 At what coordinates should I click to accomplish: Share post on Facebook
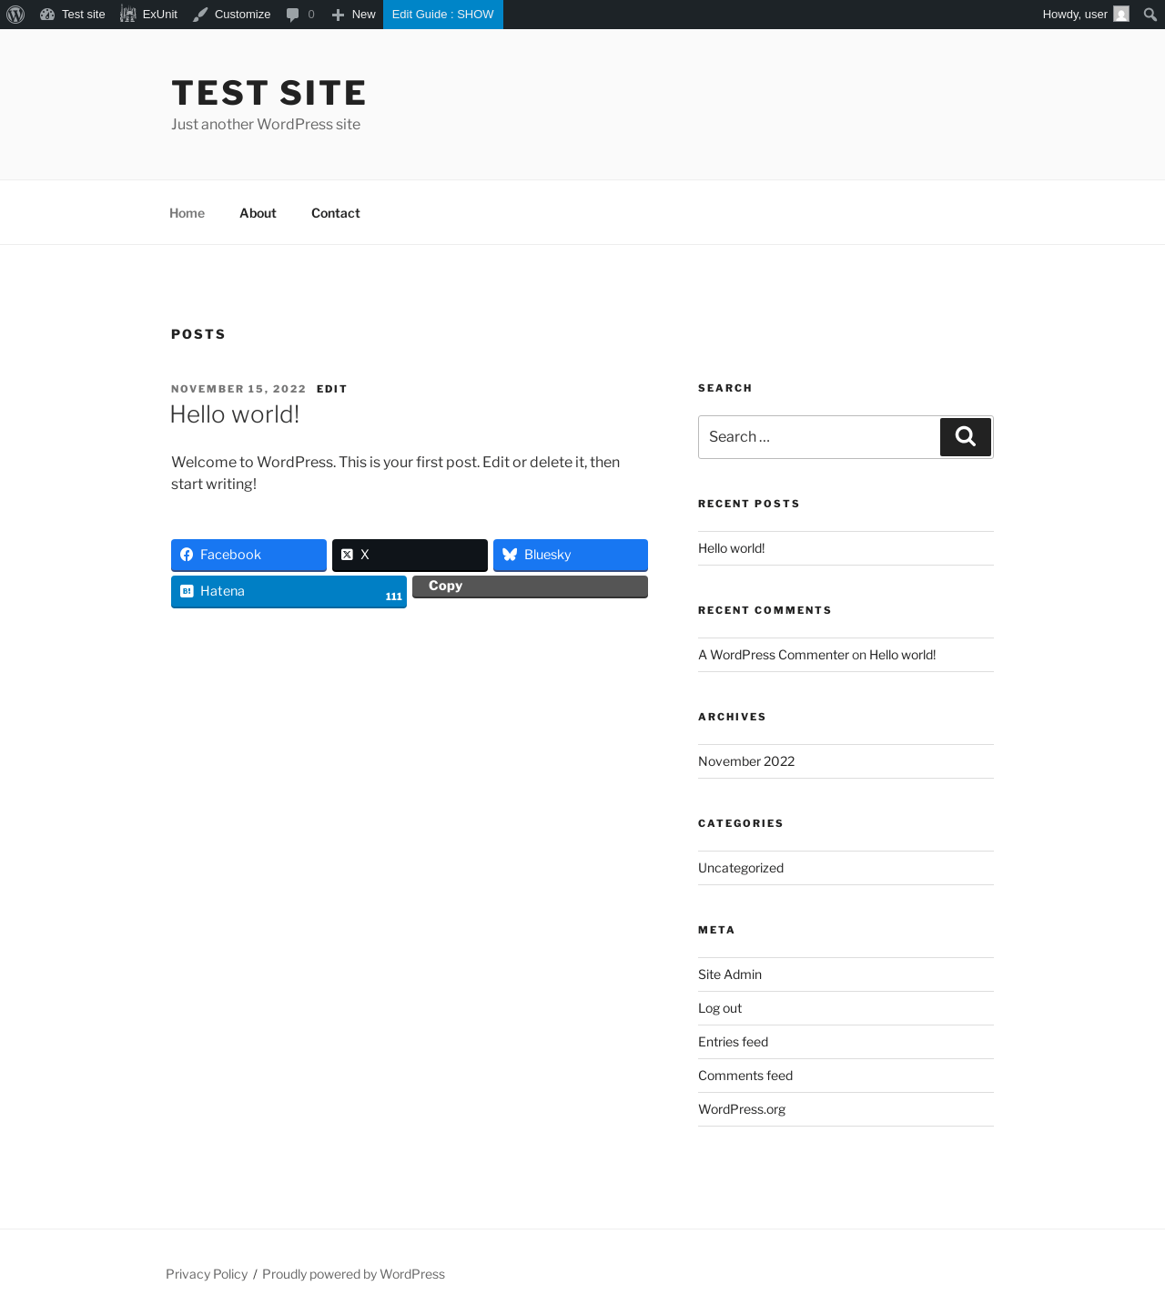point(248,555)
